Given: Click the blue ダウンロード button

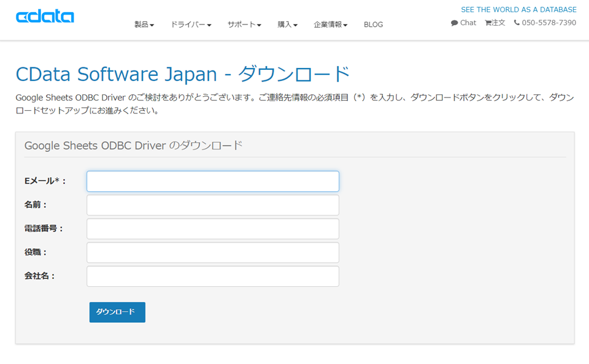Looking at the screenshot, I should pos(117,312).
